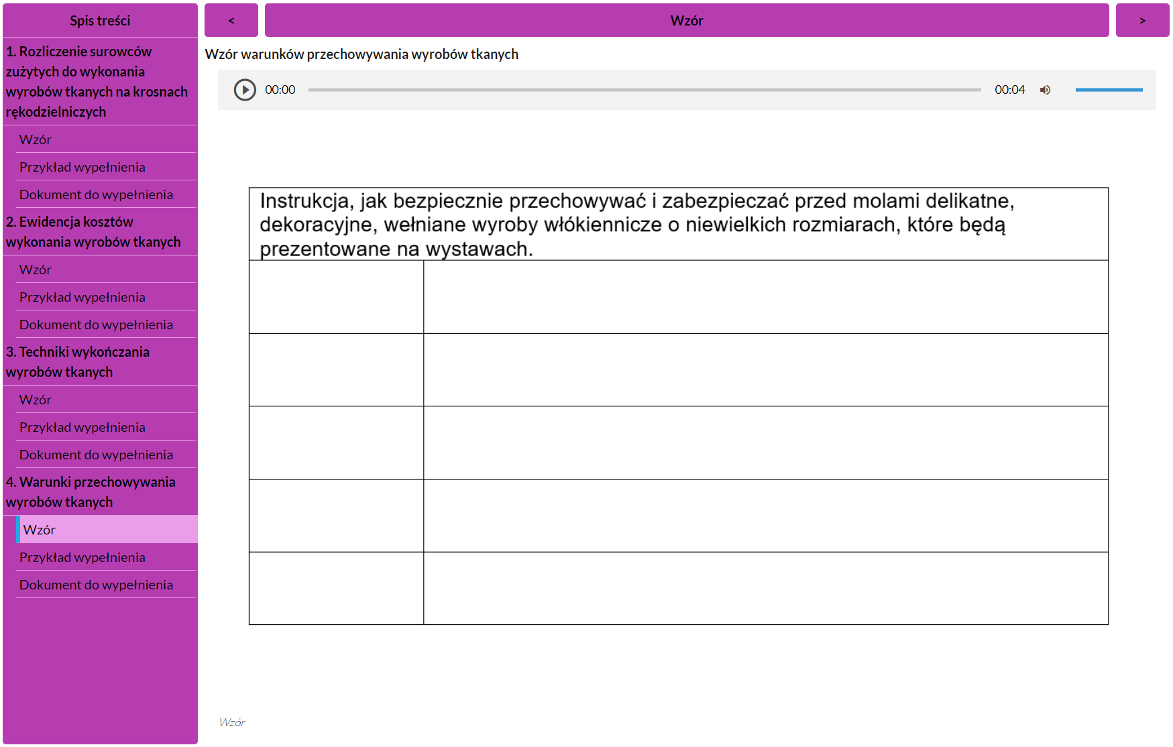Open section 3 Techniki wykończania
Viewport: 1173px width, 747px height.
coord(78,361)
